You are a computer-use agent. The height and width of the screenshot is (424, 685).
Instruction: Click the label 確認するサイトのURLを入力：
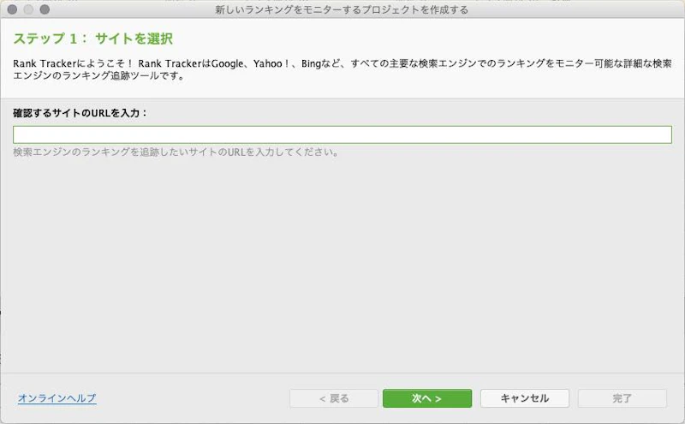80,113
